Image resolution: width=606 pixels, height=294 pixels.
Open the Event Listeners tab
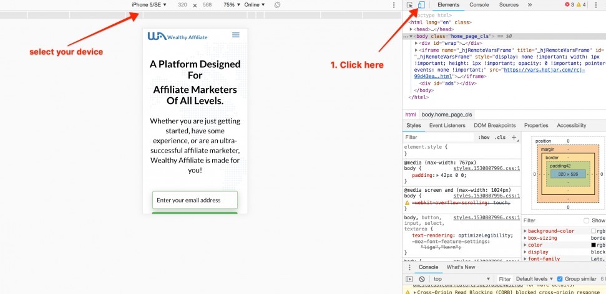447,125
